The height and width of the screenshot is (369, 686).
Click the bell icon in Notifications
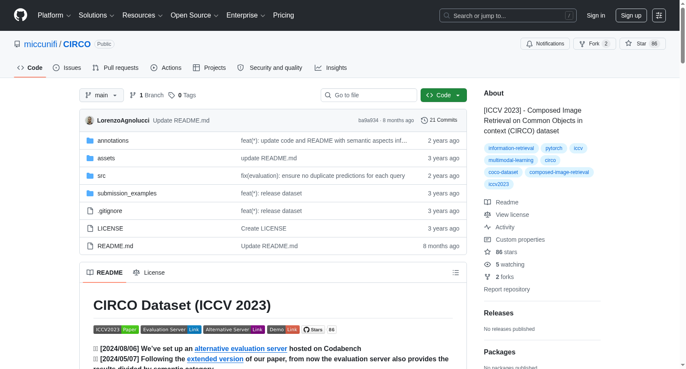click(x=530, y=44)
